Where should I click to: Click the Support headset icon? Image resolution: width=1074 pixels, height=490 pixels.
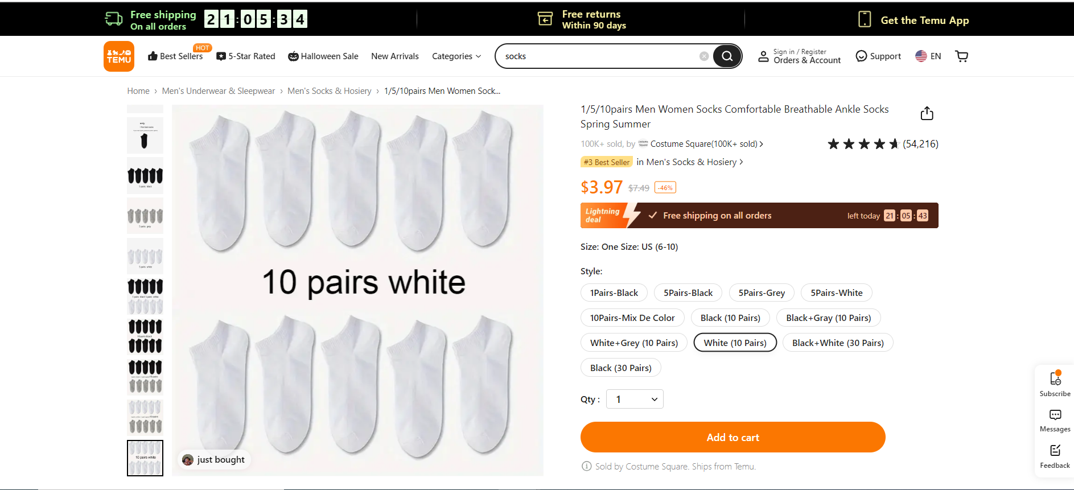point(861,56)
